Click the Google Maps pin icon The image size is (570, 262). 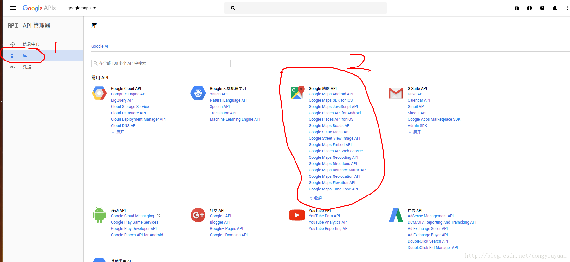297,93
